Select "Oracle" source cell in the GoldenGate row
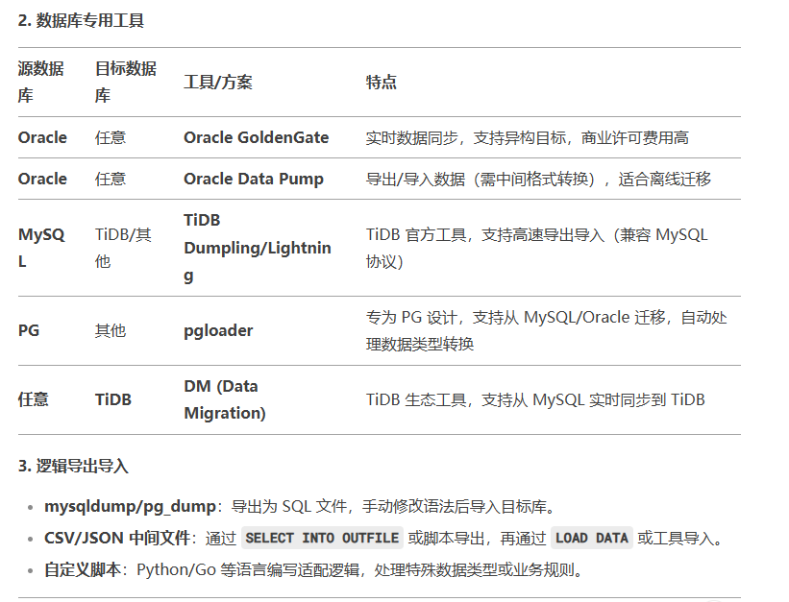This screenshot has width=789, height=602. [42, 137]
